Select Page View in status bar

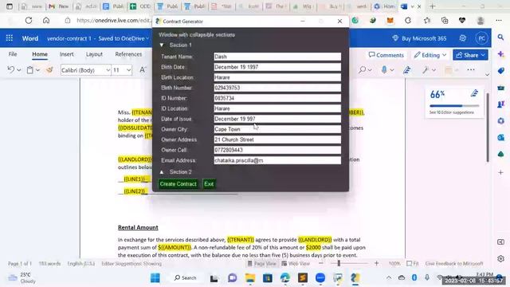point(262,263)
